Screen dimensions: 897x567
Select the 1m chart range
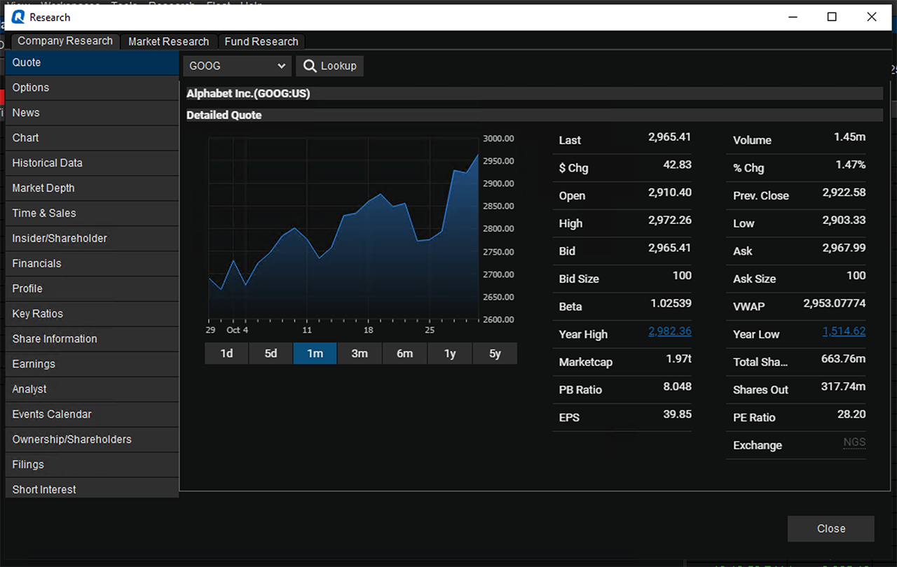[x=315, y=353]
